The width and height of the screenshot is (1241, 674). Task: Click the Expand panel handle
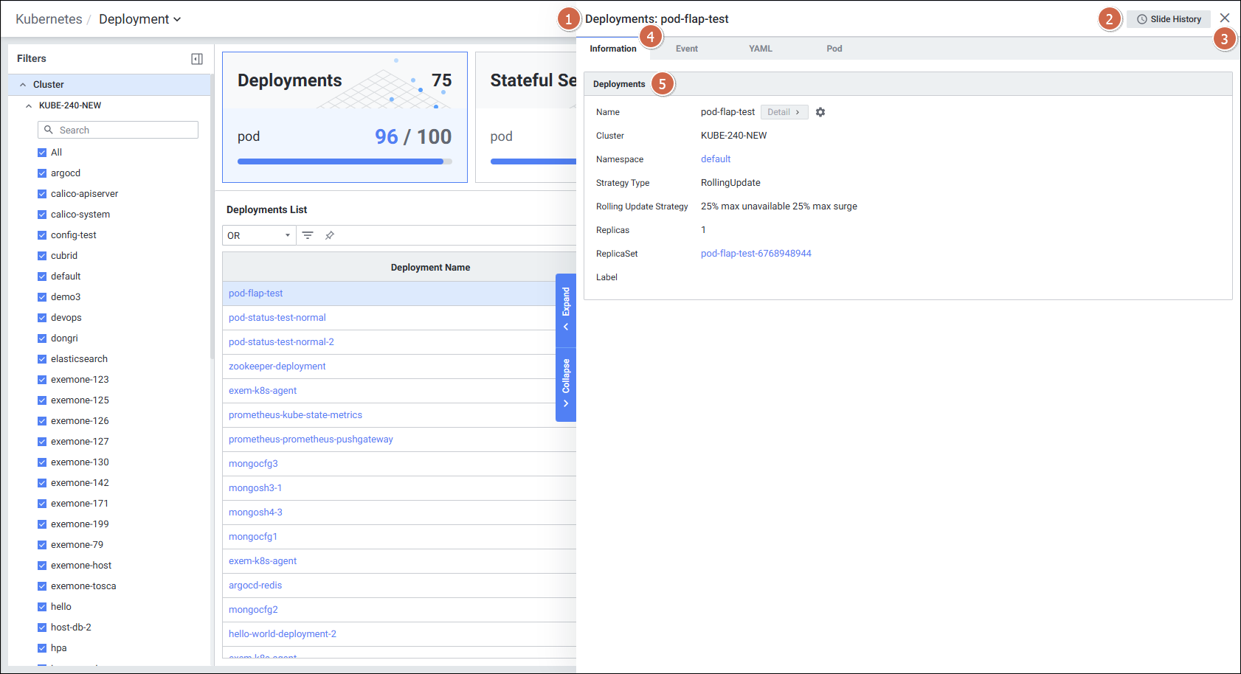click(x=566, y=308)
